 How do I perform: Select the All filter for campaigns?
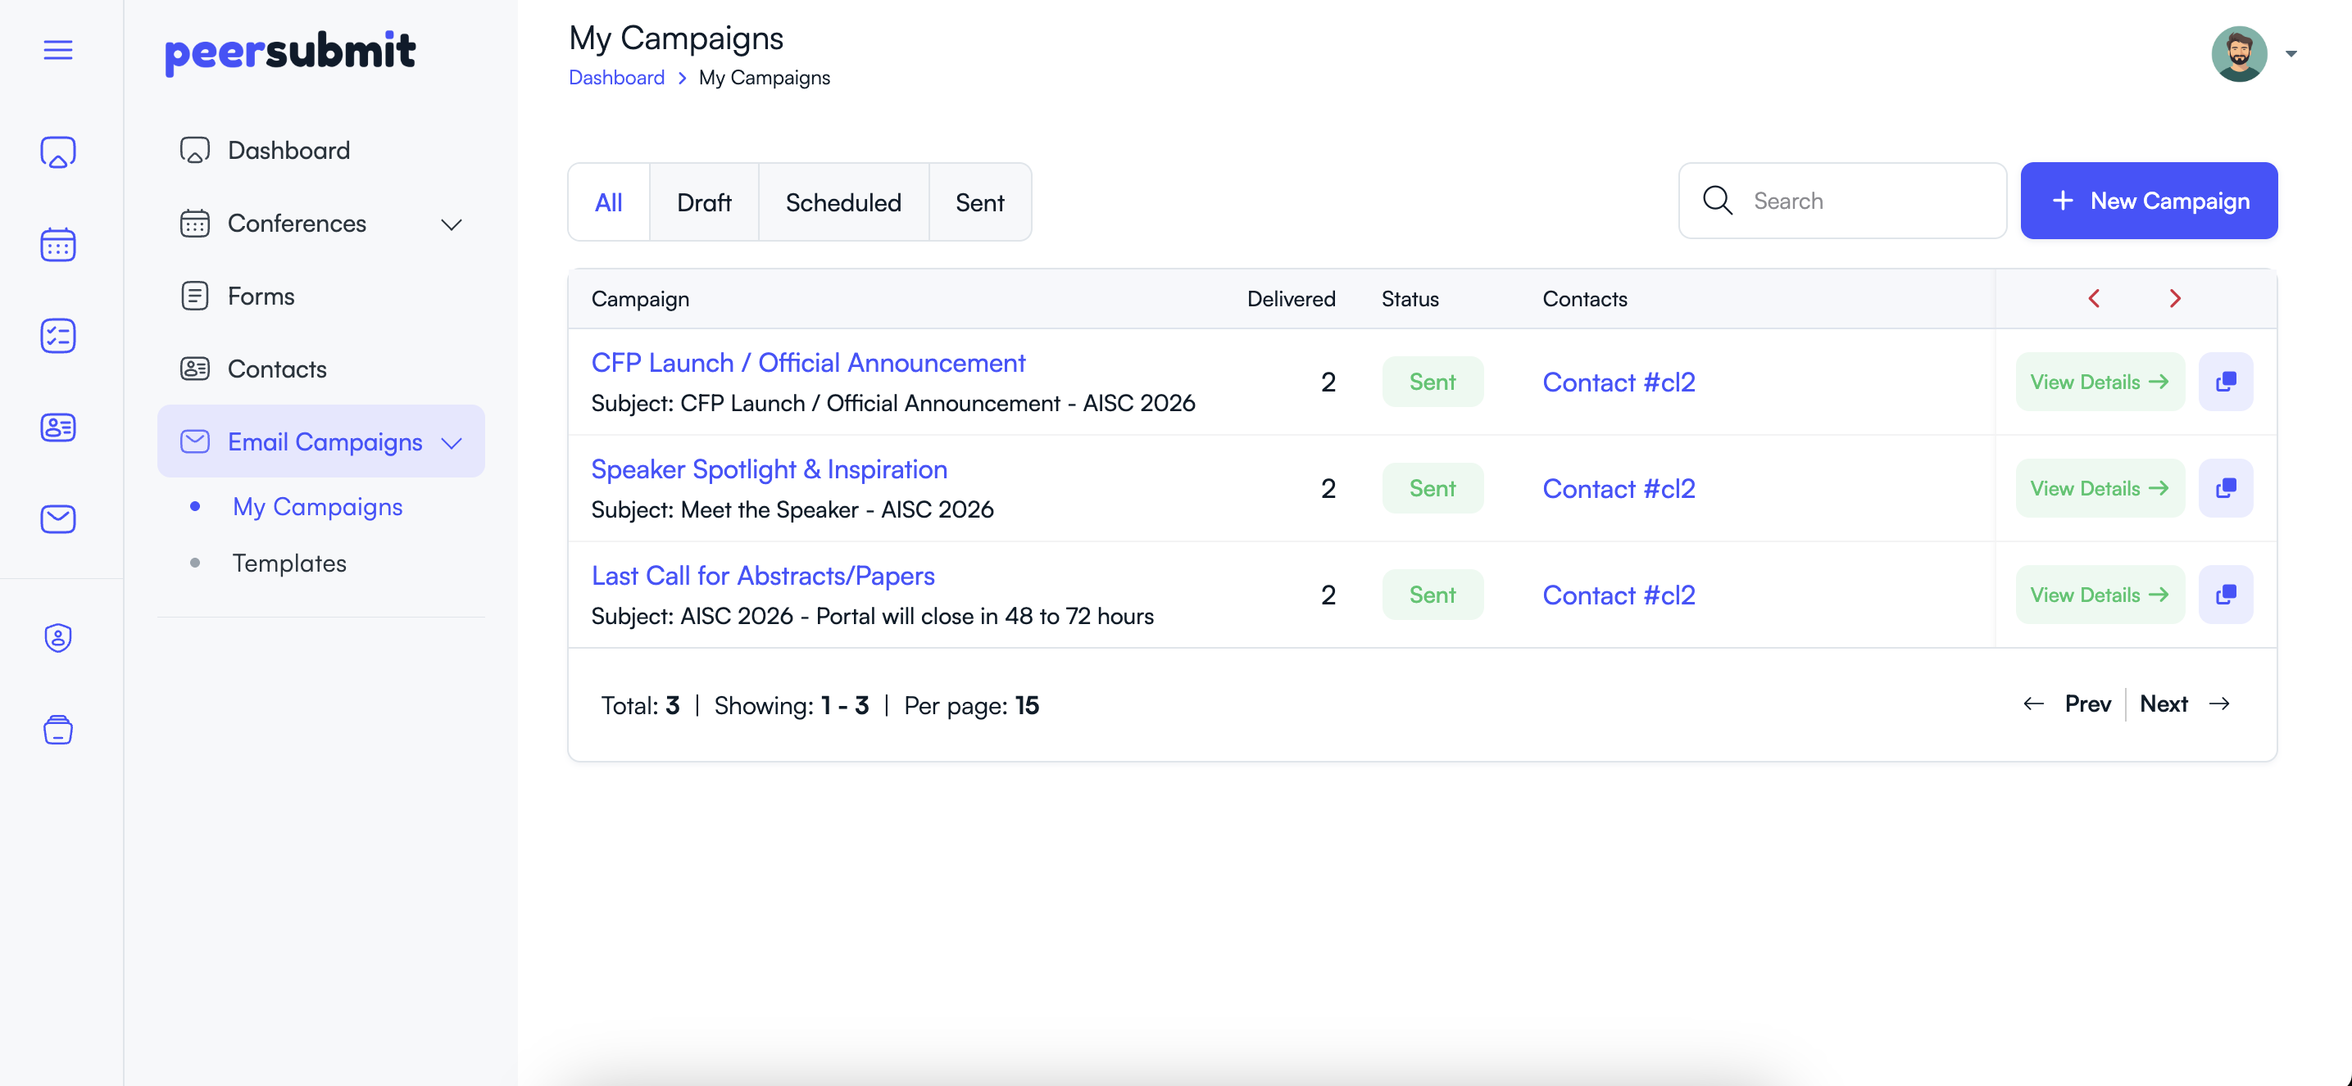(x=609, y=201)
